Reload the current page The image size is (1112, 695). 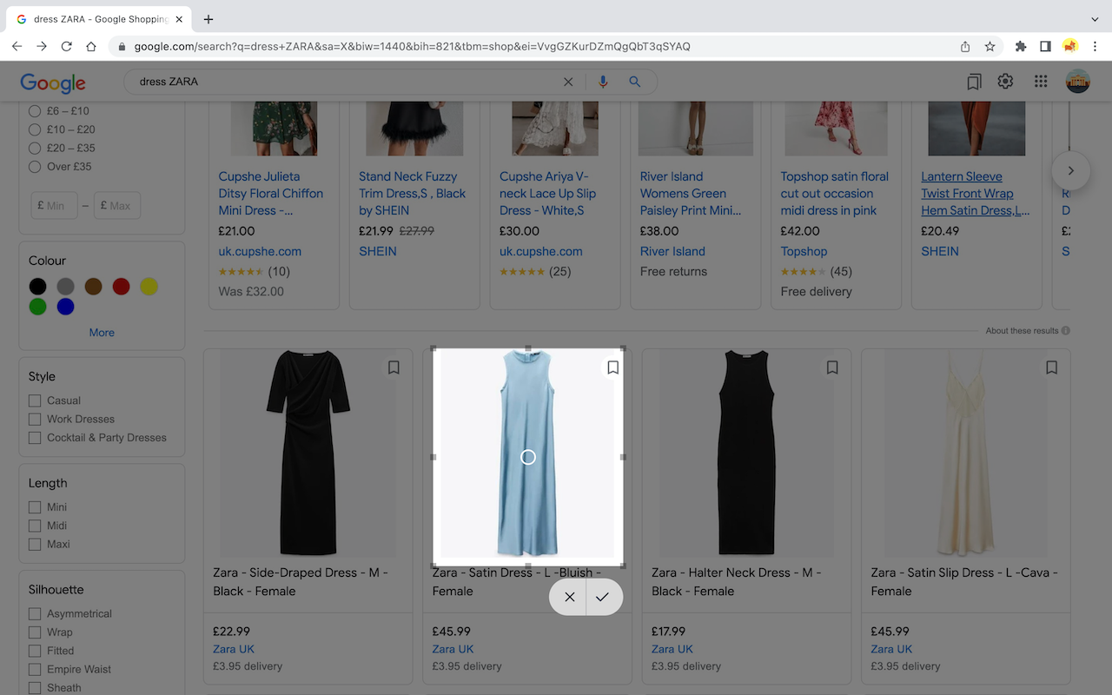coord(67,46)
